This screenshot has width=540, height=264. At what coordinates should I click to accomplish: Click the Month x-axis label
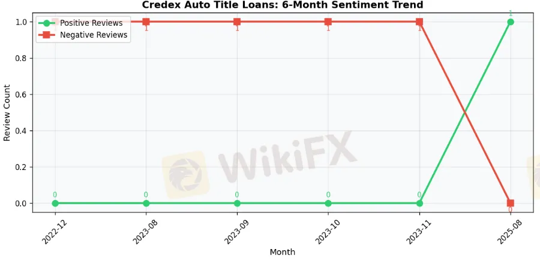[282, 252]
